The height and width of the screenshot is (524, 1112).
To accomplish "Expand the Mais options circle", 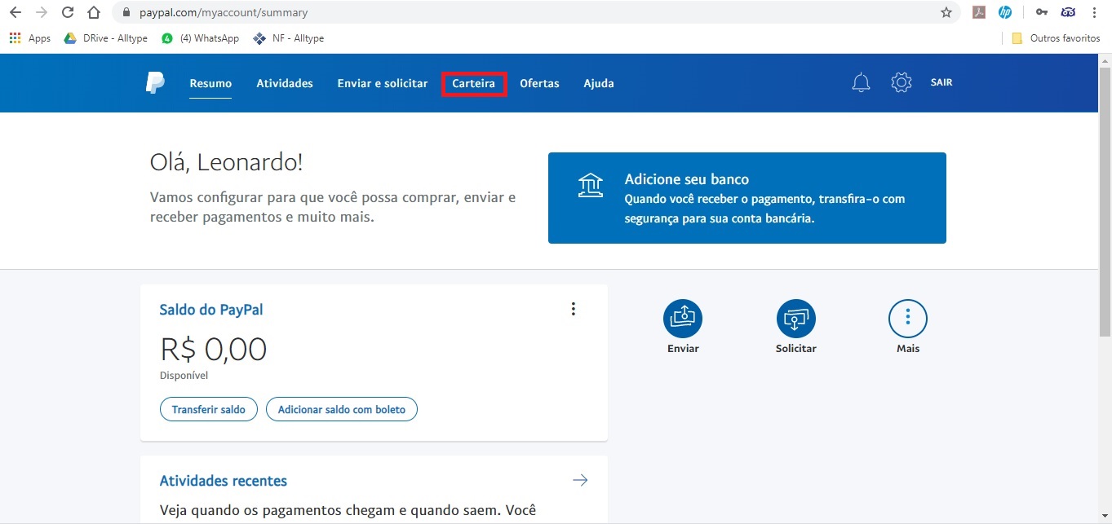I will [x=908, y=319].
